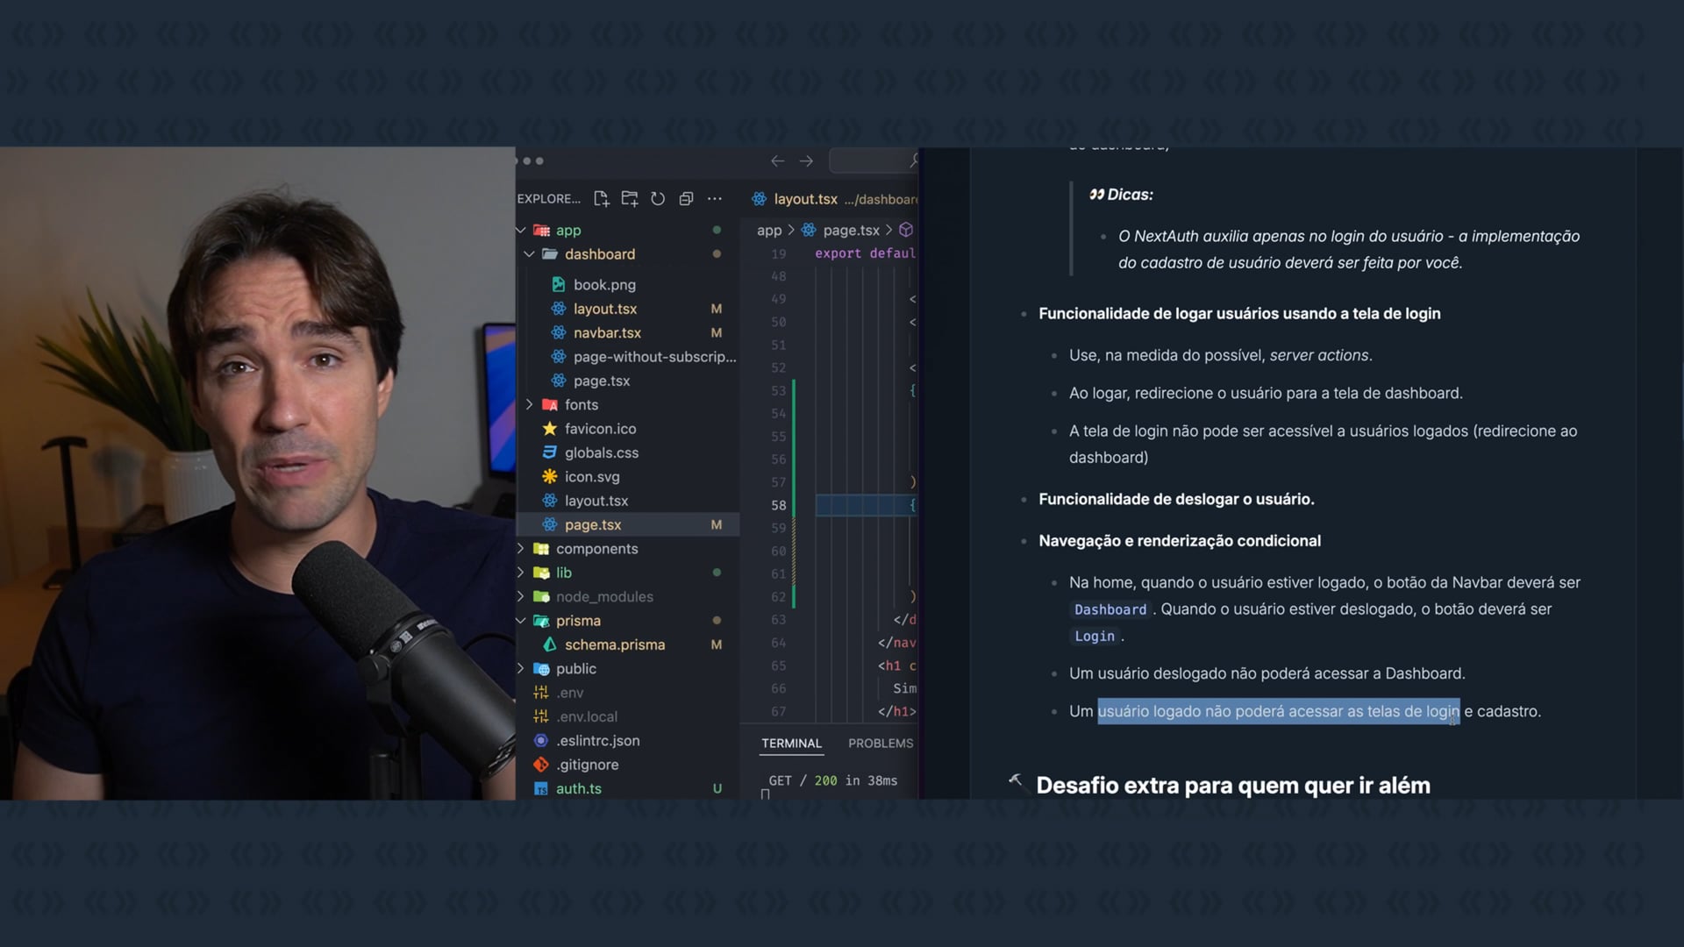
Task: Go forward with the right arrow
Action: tap(806, 161)
